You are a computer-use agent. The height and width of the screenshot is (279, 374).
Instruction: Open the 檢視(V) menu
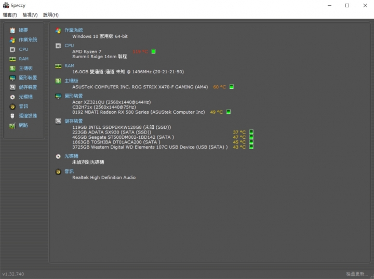point(30,15)
